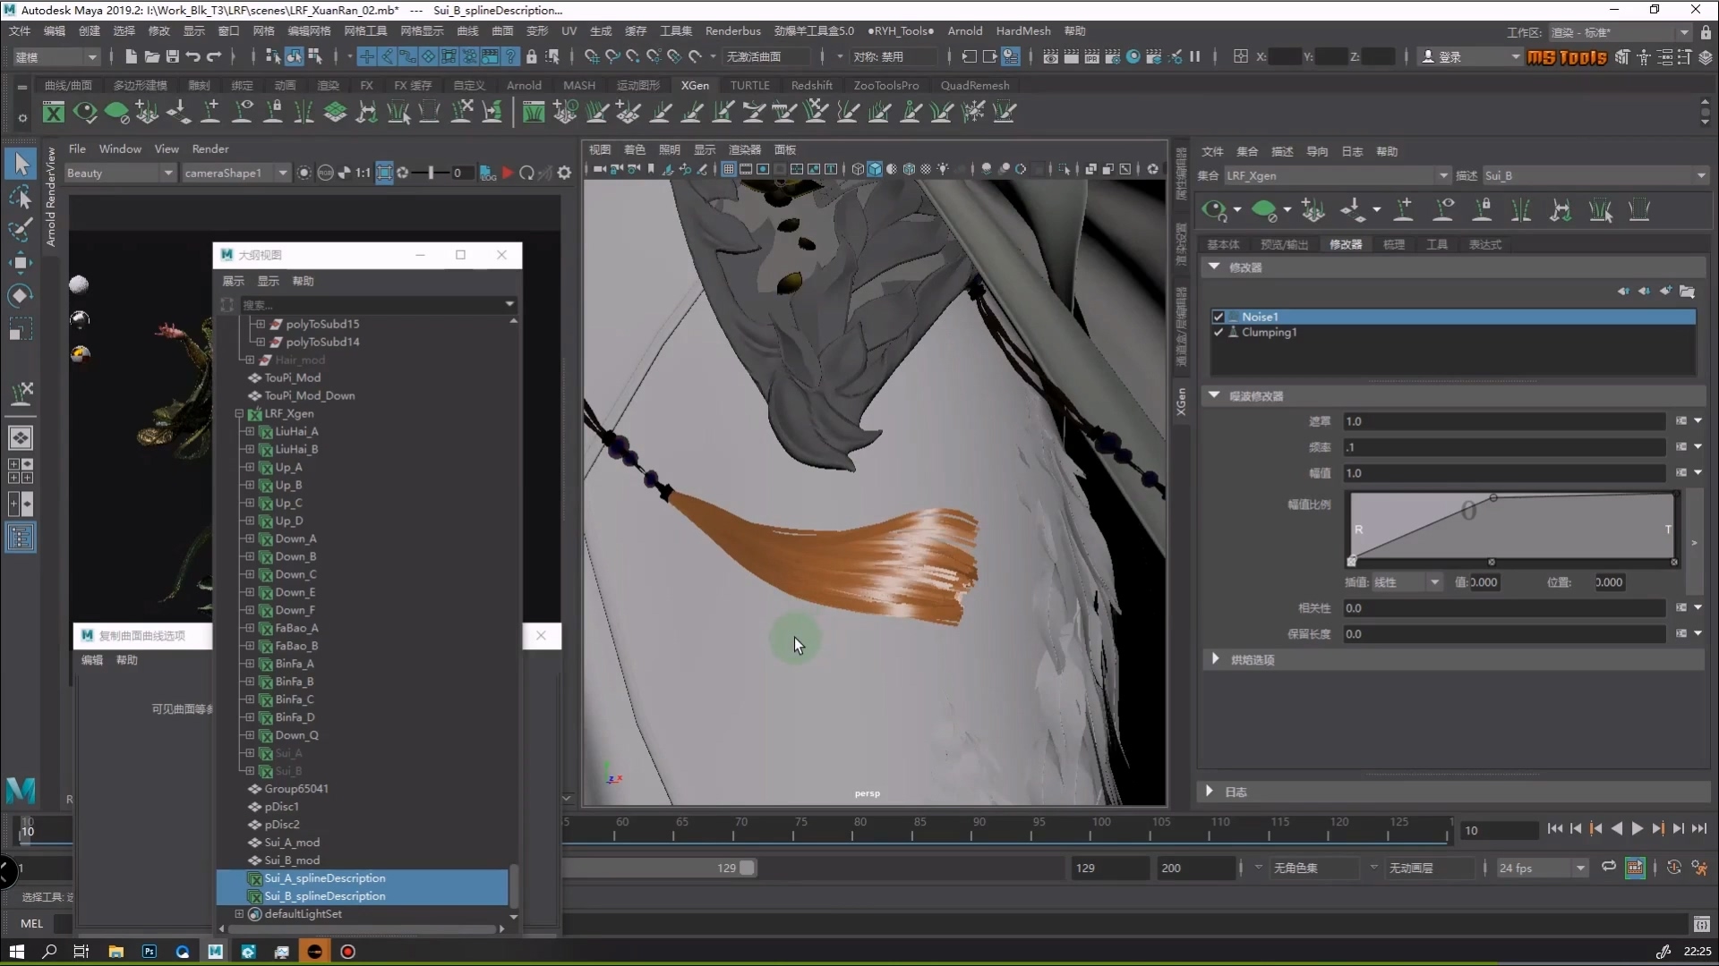Click the range slider handle at 129
This screenshot has width=1719, height=966.
747,868
